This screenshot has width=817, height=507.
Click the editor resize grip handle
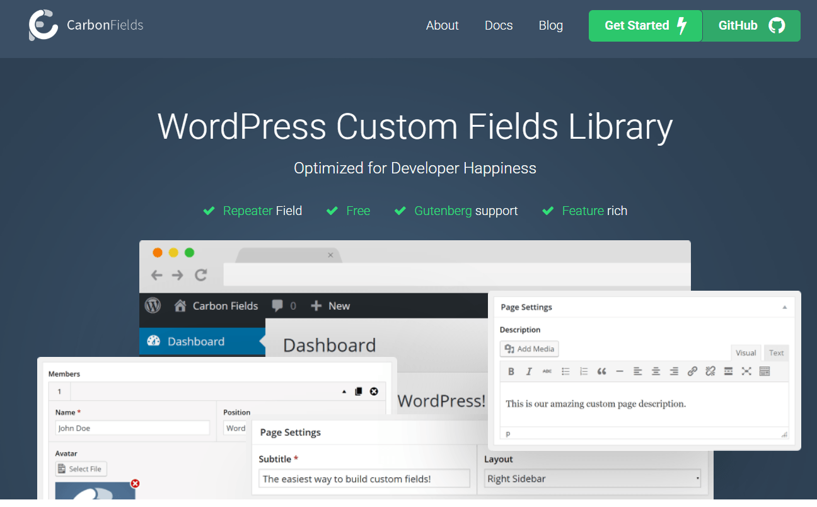784,434
